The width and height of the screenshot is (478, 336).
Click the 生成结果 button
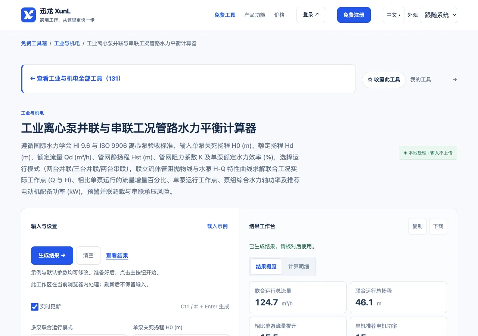point(52,255)
